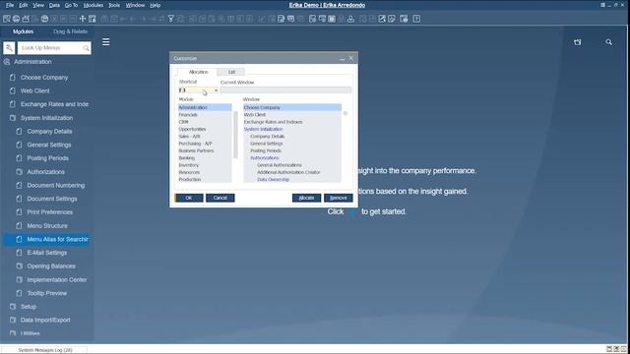Screen dimensions: 630x354
Task: Click the Tooltip Preview icon in sidebar
Action: coord(19,293)
